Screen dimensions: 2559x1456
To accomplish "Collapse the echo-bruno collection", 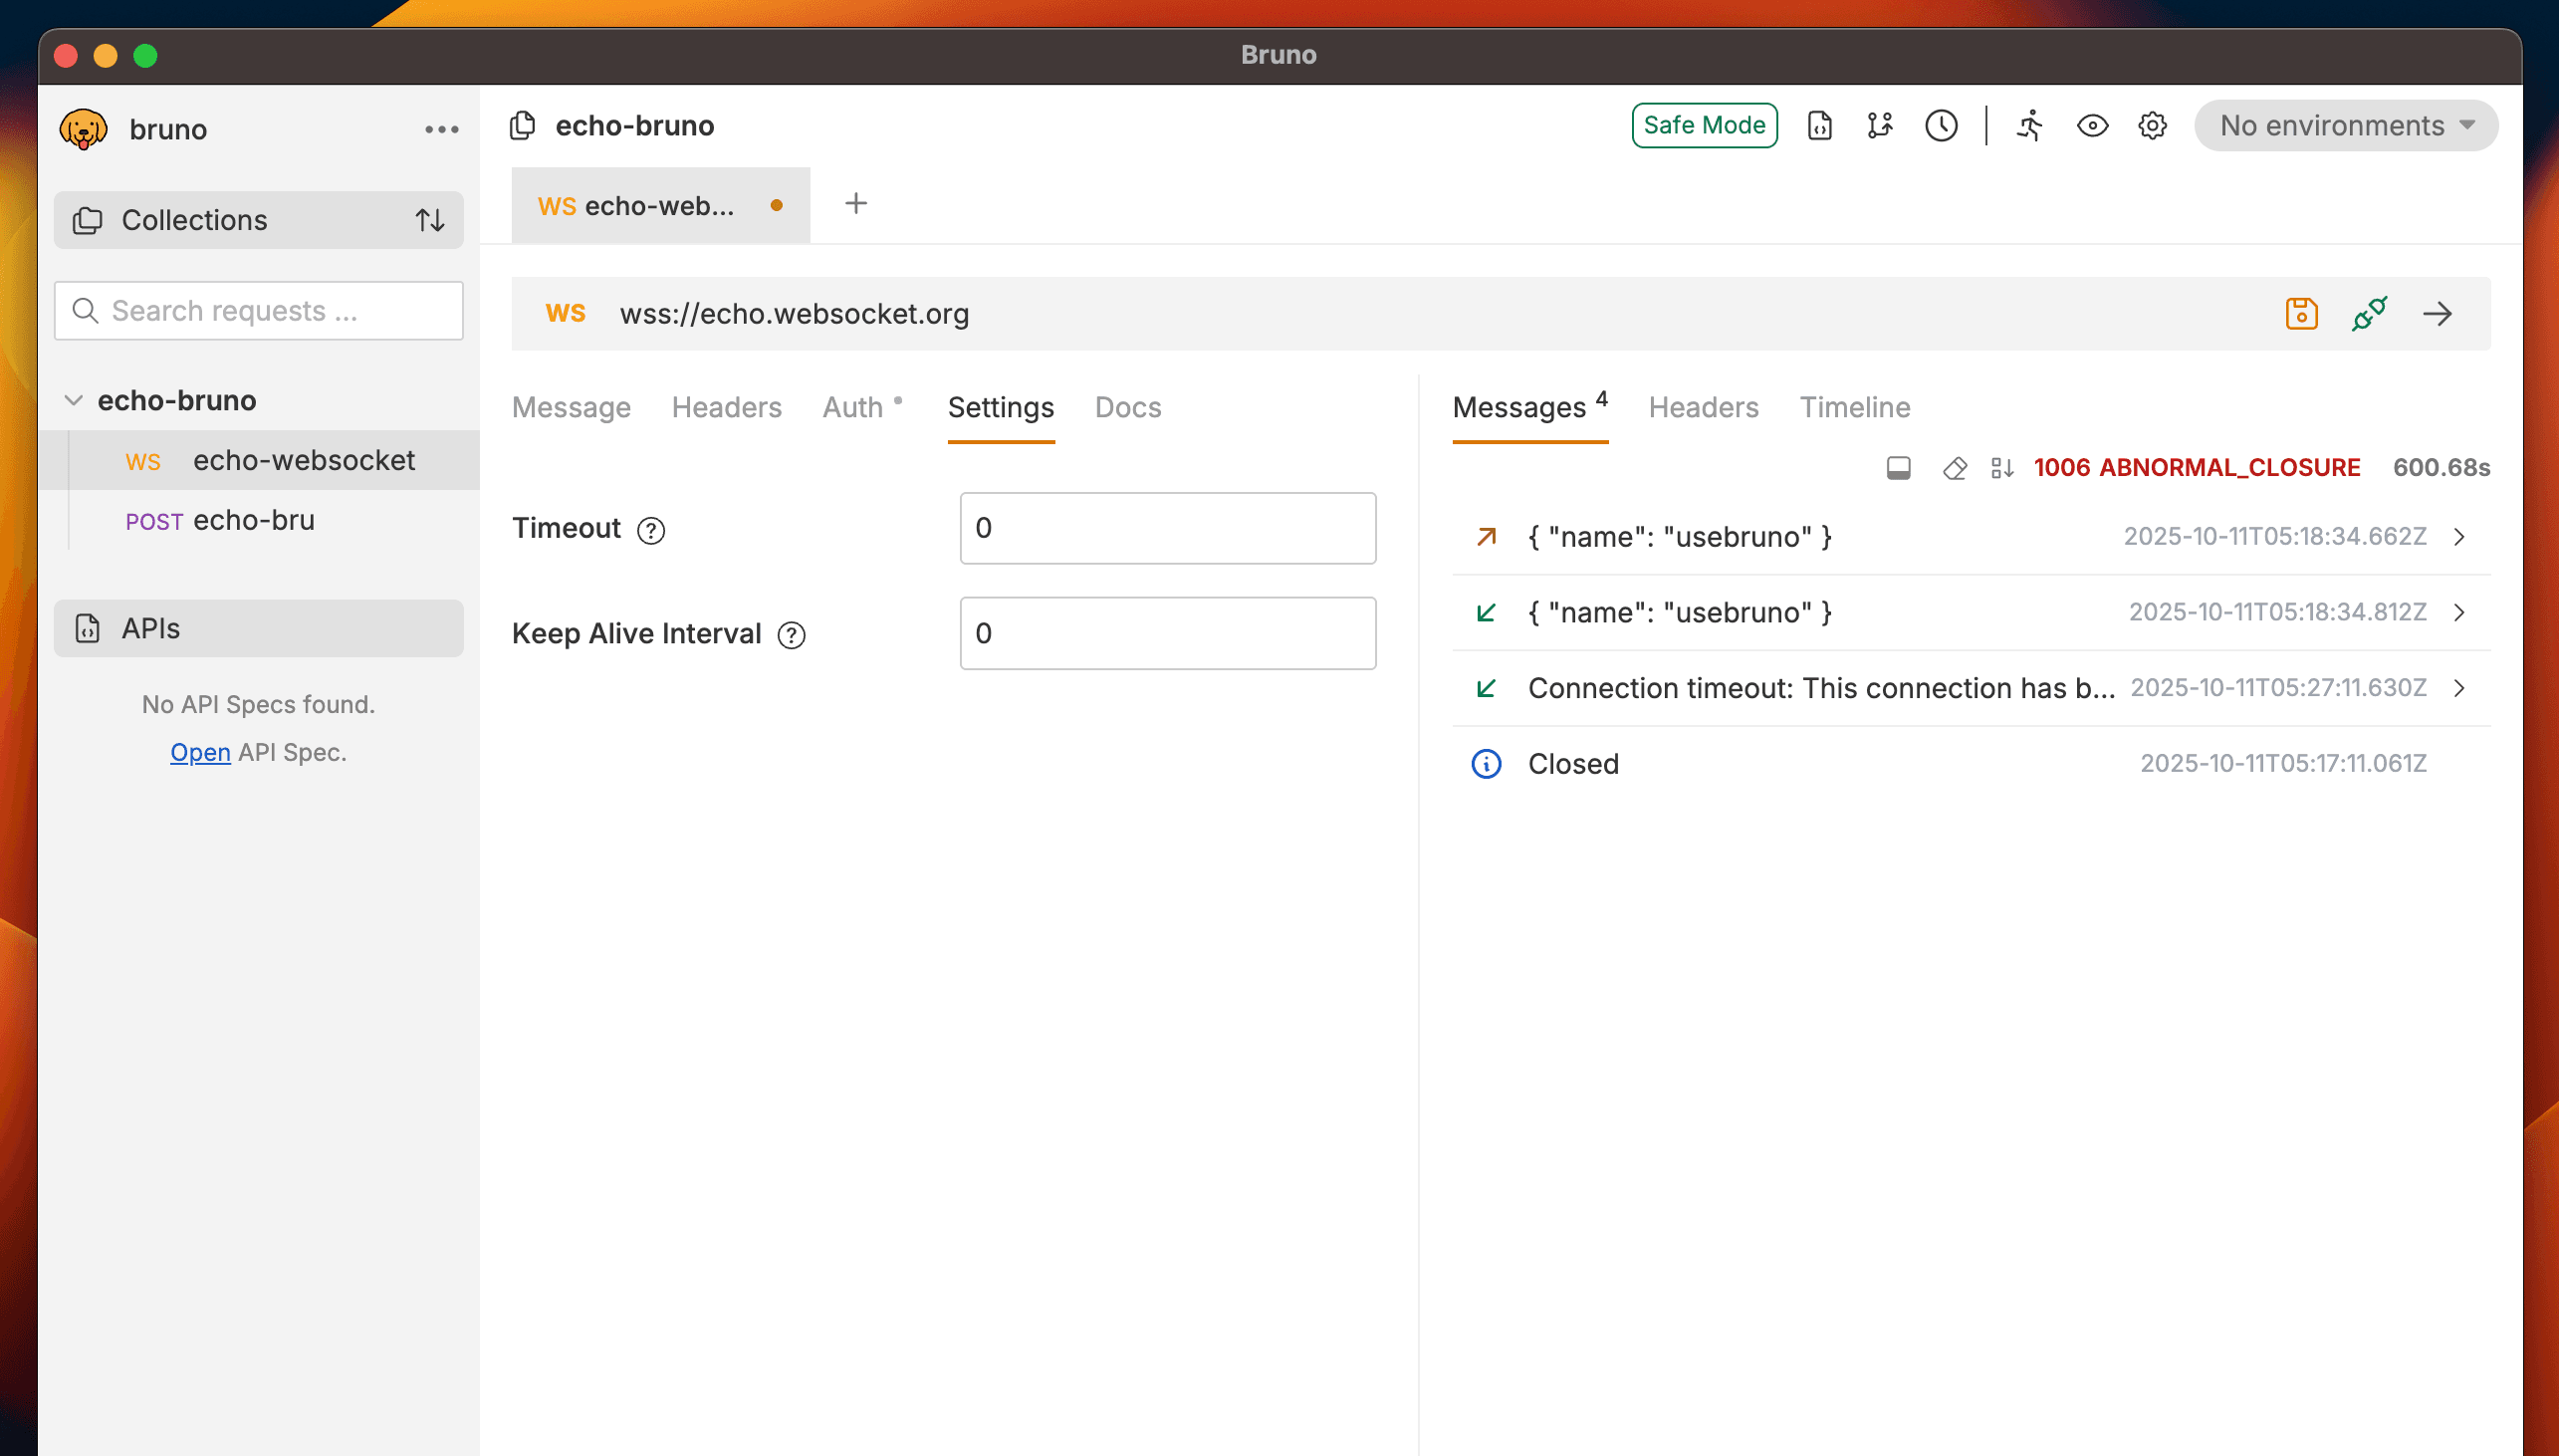I will [73, 399].
